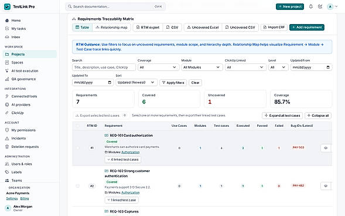Switch to the Relationship map tab
Viewport: 345px width, 216px height.
pos(111,28)
